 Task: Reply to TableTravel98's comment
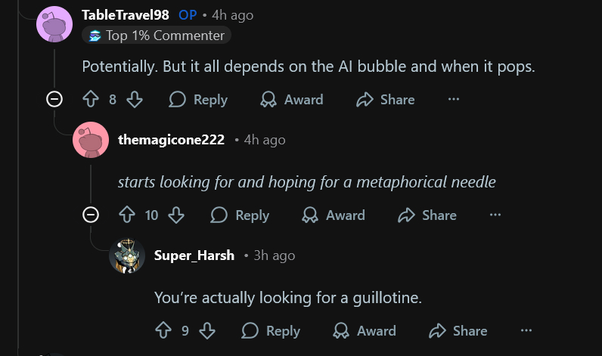click(198, 100)
